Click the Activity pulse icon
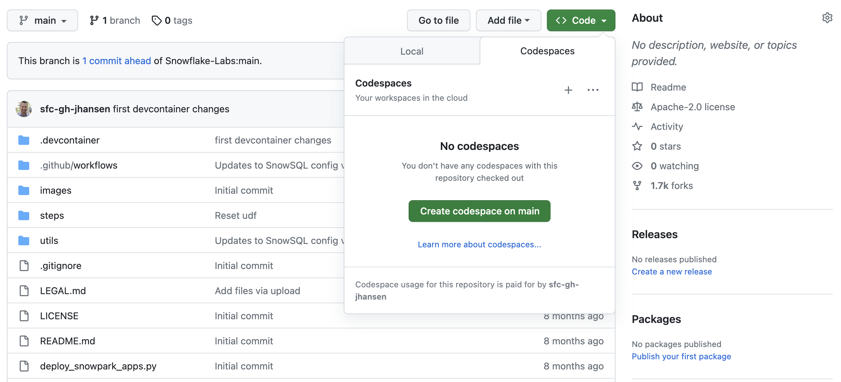Image resolution: width=841 pixels, height=382 pixels. coord(638,127)
